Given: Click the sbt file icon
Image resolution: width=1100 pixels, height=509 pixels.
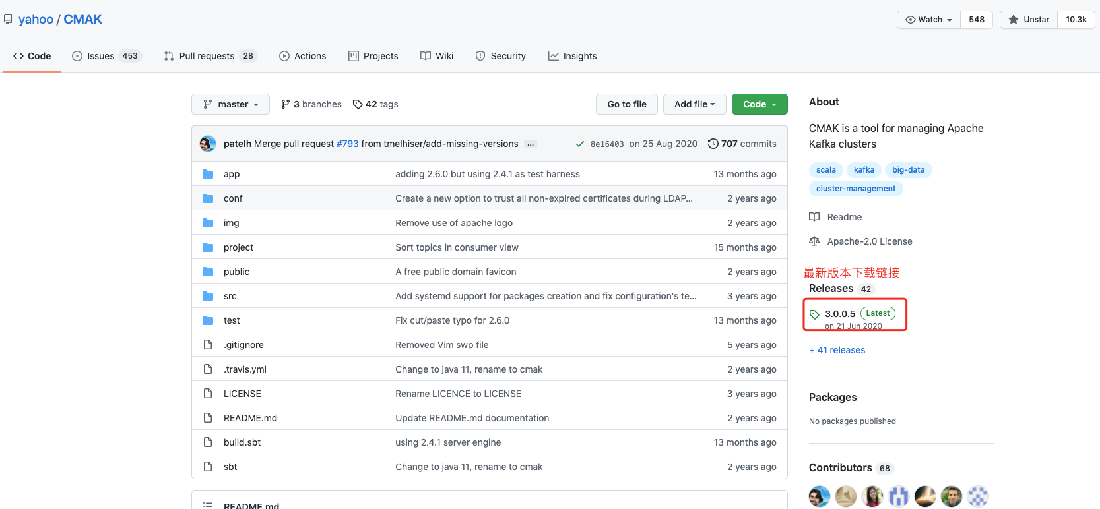Looking at the screenshot, I should 208,467.
